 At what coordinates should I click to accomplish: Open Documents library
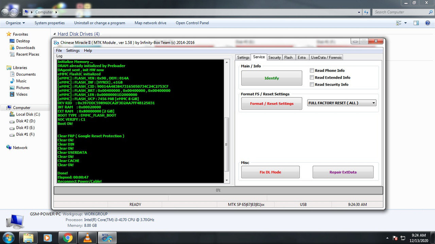point(26,74)
